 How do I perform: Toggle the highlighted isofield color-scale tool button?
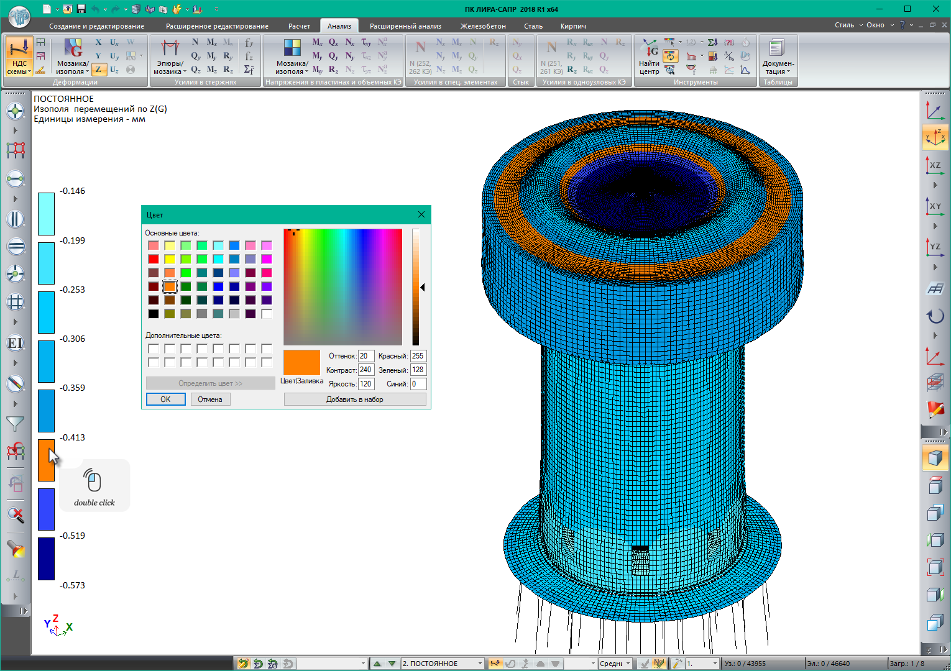point(670,56)
